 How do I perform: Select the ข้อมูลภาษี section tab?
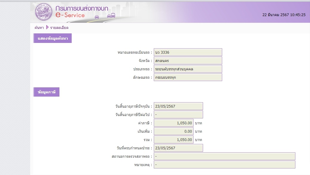pos(47,92)
